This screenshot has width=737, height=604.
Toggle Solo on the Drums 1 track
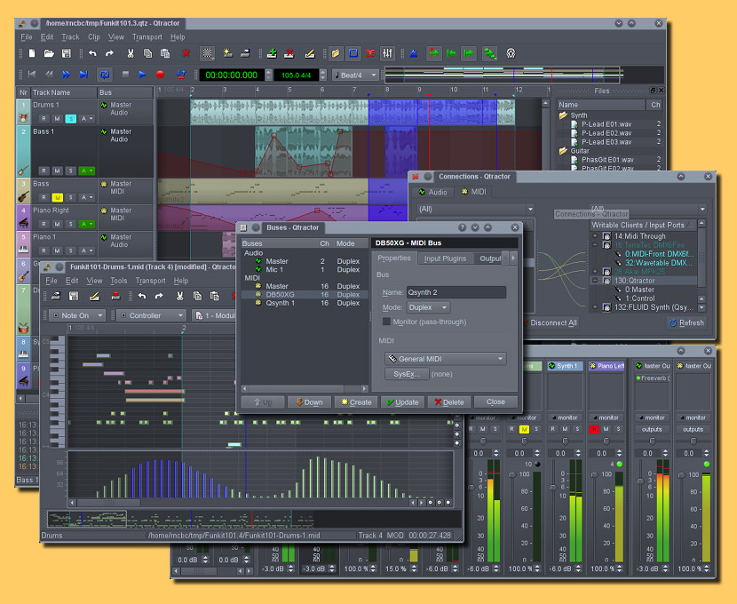[x=70, y=118]
